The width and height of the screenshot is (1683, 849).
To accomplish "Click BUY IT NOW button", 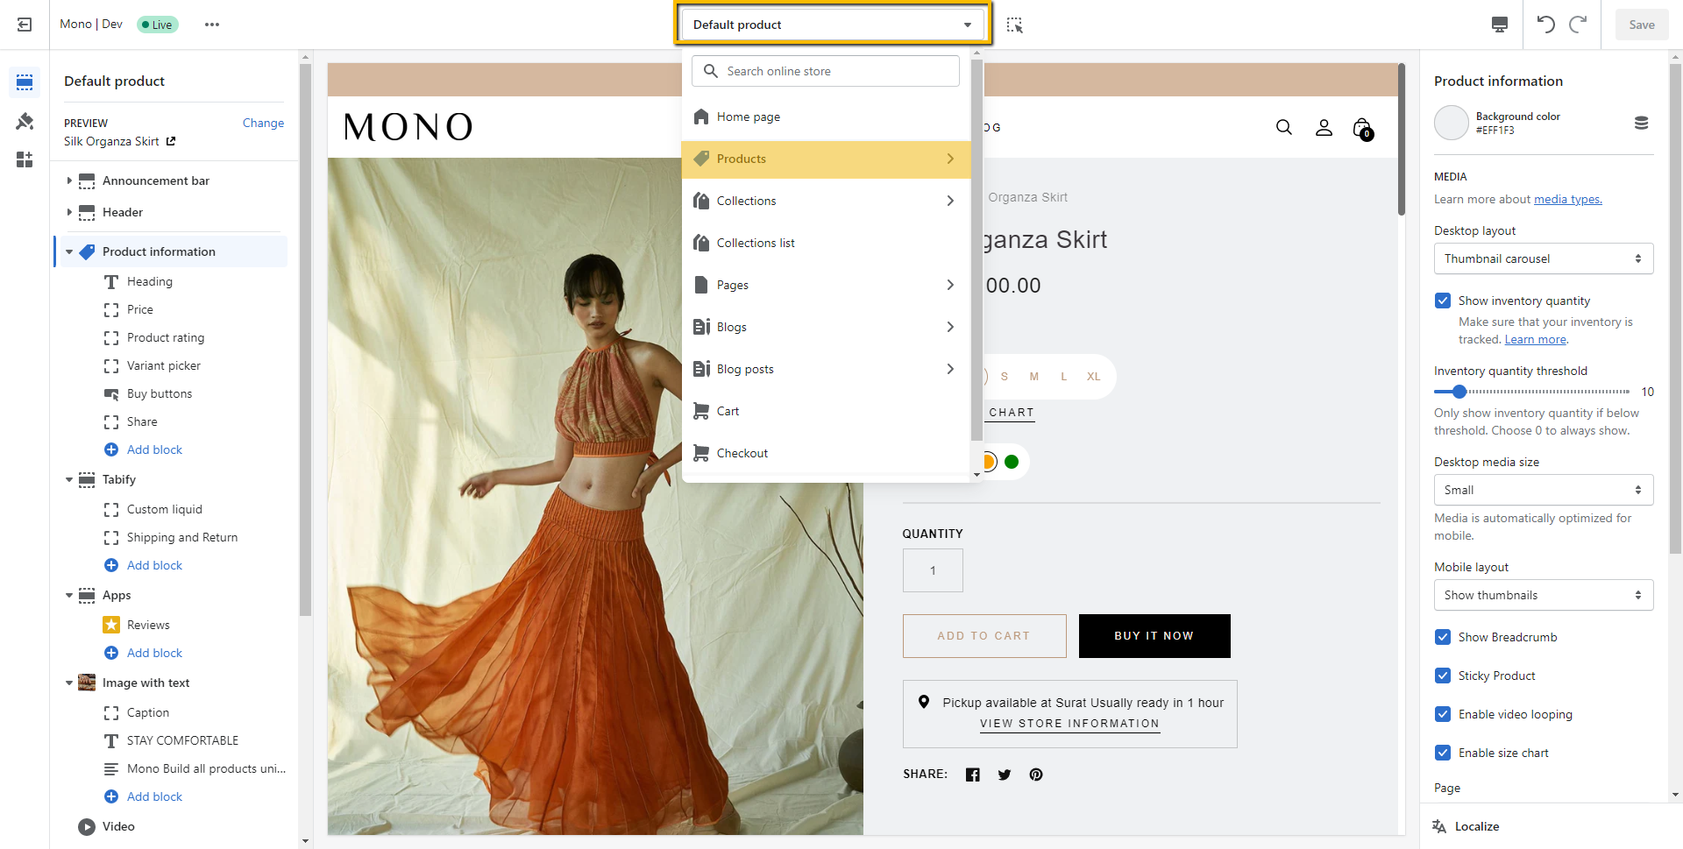I will click(x=1154, y=636).
